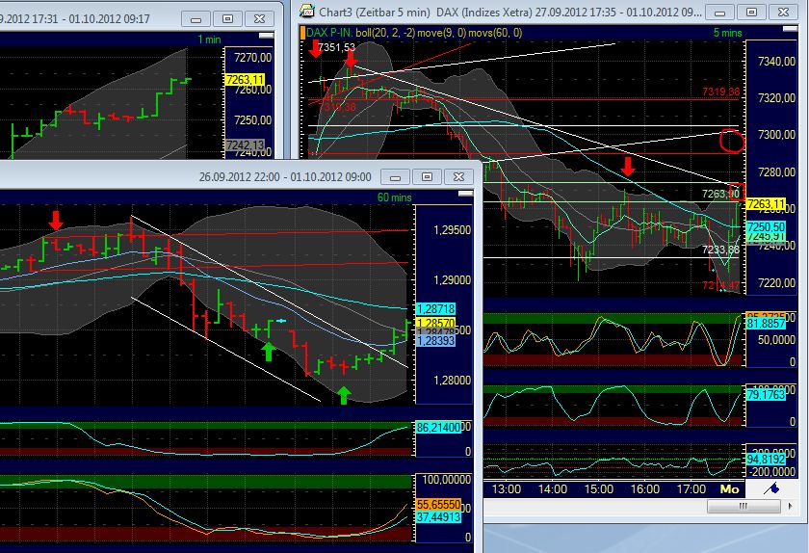This screenshot has height=553, width=809.
Task: Click the 13:00 time axis label
Action: pyautogui.click(x=507, y=489)
